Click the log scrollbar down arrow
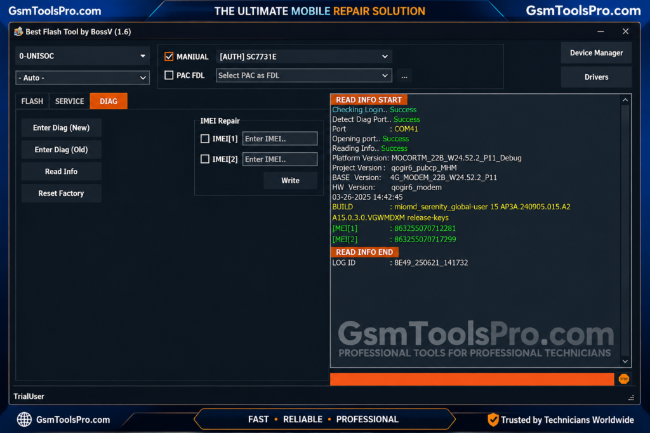 click(625, 361)
